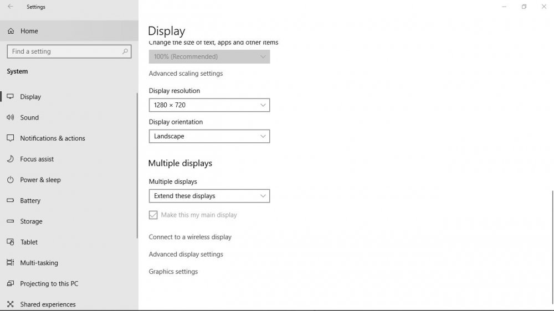This screenshot has width=554, height=311.
Task: Click the Battery icon in sidebar
Action: tap(10, 201)
